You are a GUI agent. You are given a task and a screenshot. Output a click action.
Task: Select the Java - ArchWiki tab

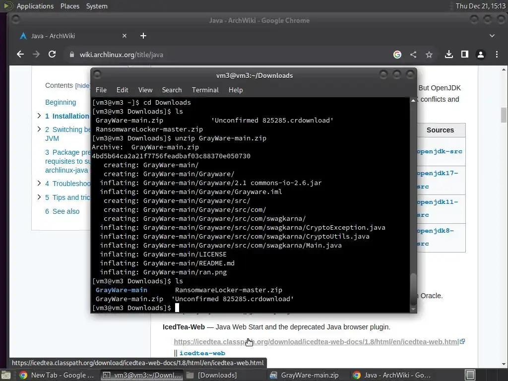[x=73, y=36]
